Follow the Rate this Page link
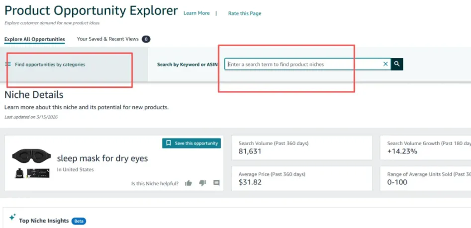Image resolution: width=471 pixels, height=228 pixels. (244, 13)
